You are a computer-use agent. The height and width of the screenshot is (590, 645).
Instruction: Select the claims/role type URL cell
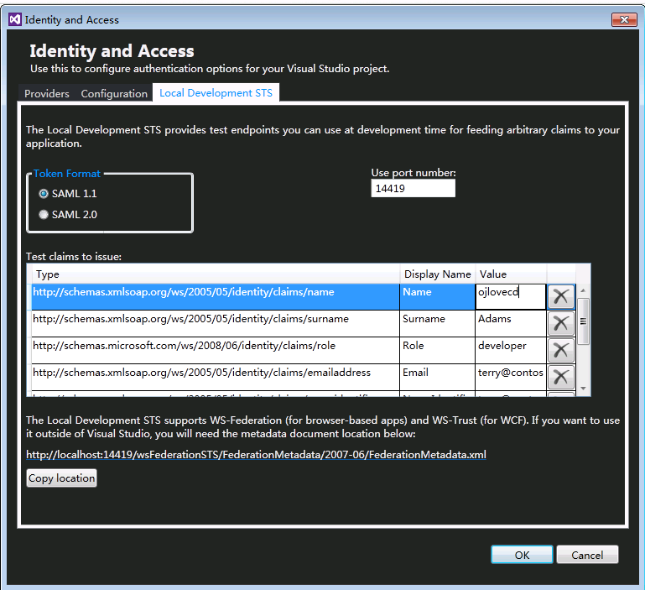216,350
